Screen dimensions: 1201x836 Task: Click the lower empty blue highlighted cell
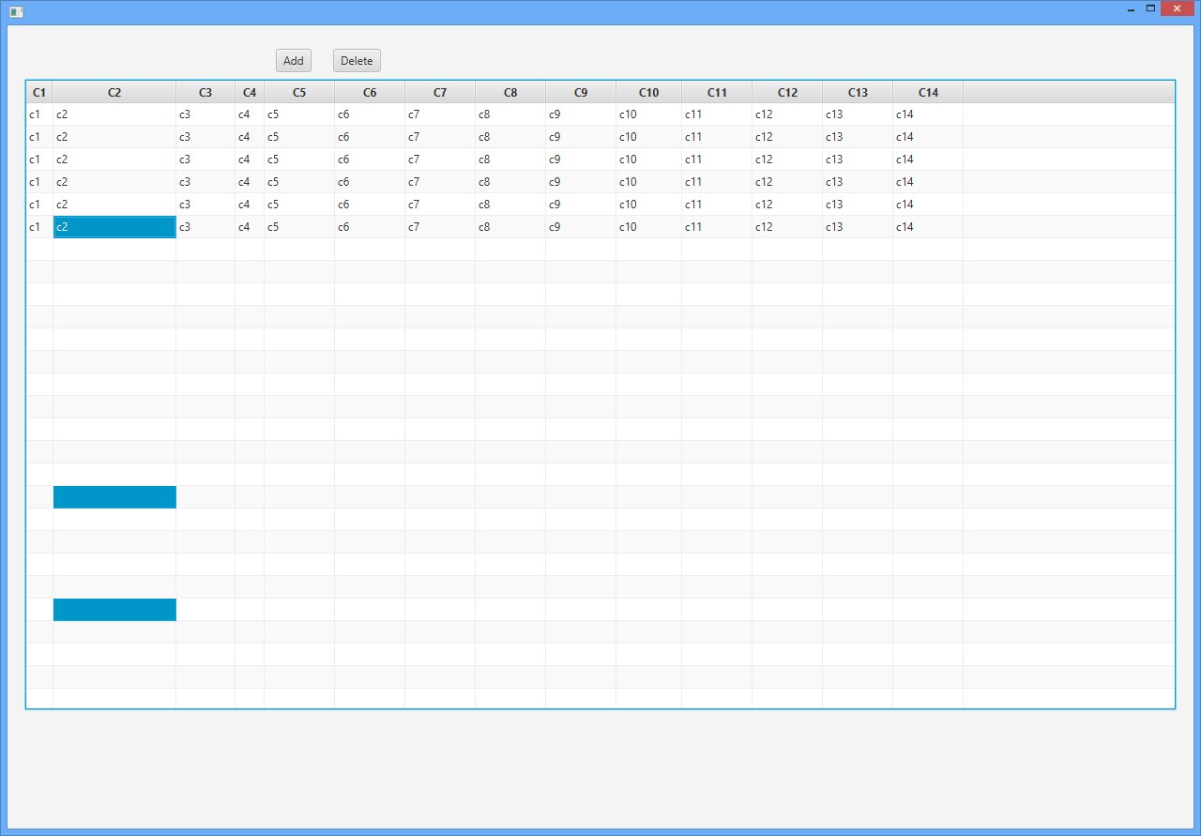pyautogui.click(x=114, y=610)
